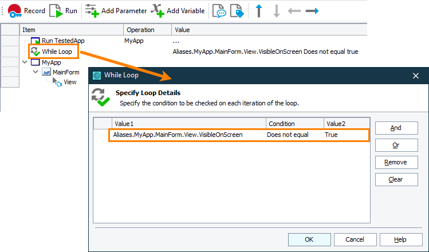The width and height of the screenshot is (429, 252).
Task: Click Add Variable in the toolbar
Action: pyautogui.click(x=178, y=10)
